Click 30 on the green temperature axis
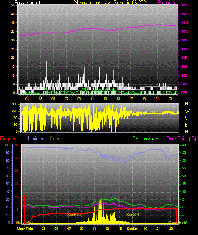This screenshot has width=198, height=235. 184,160
